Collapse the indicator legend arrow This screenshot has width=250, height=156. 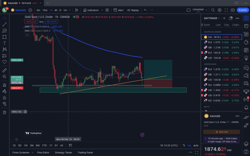coord(27,35)
